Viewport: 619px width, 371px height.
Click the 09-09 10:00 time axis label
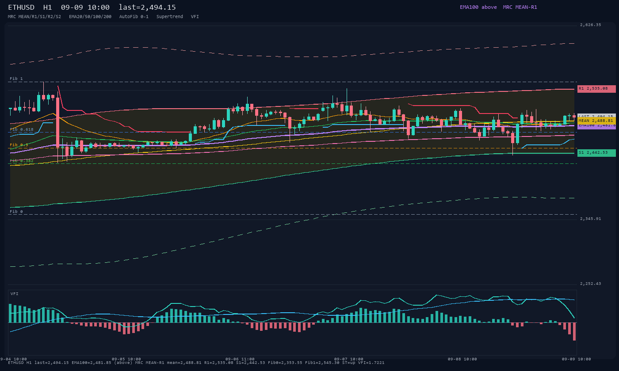(x=577, y=359)
